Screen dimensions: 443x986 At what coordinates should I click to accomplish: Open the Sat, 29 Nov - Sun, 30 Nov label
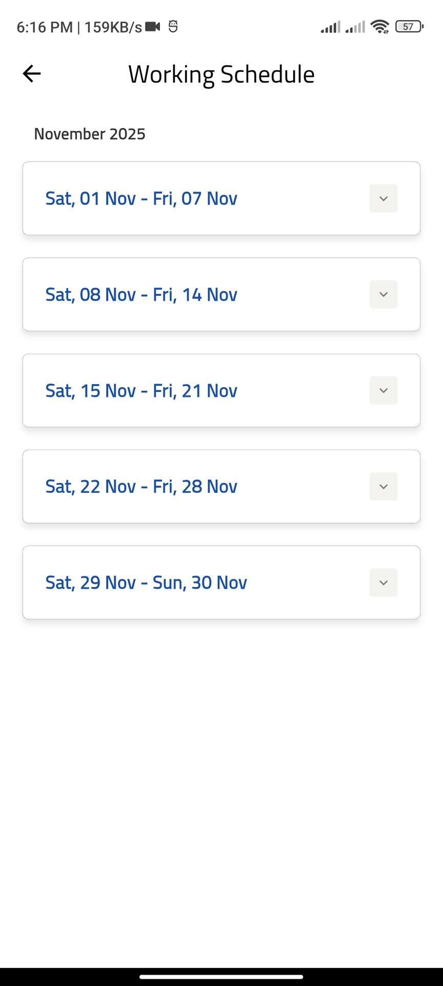(x=146, y=583)
